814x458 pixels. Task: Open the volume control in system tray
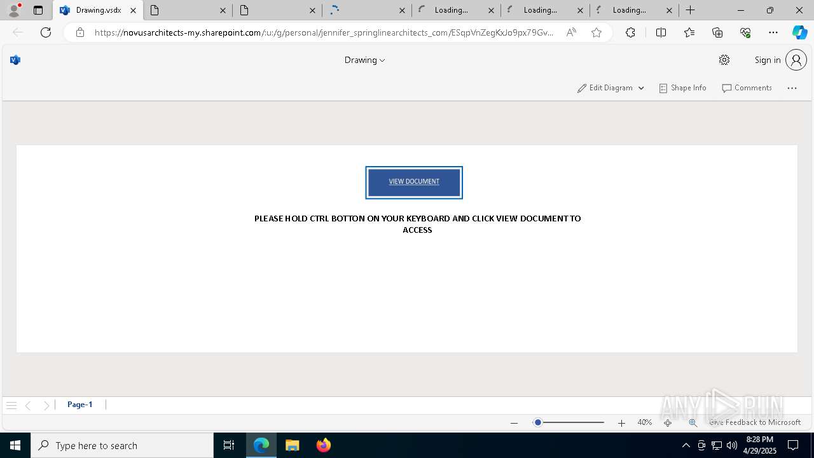click(732, 445)
